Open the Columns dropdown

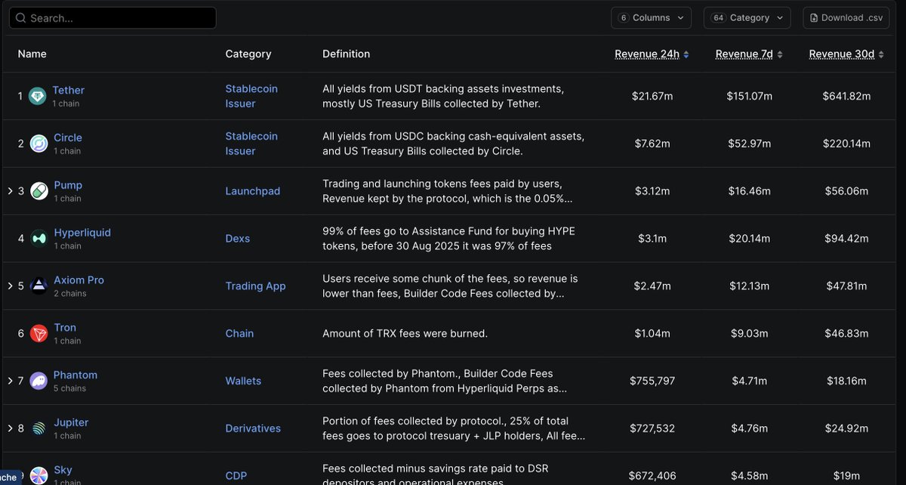click(651, 18)
